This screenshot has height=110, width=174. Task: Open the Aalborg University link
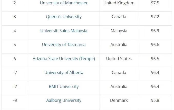[64, 101]
